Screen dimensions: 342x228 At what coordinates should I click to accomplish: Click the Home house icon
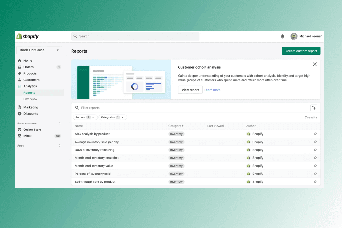[x=20, y=61]
